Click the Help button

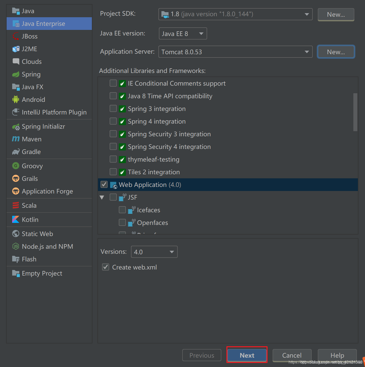[x=337, y=355]
